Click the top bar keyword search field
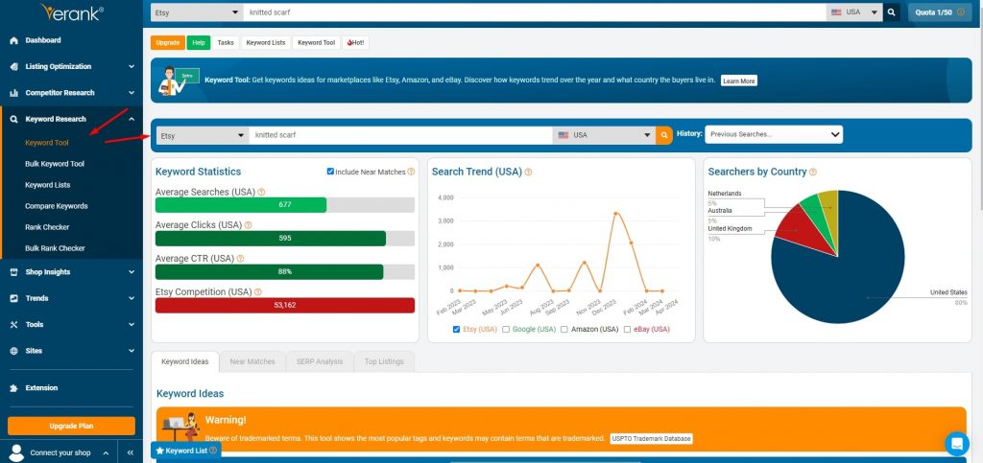983x463 pixels. click(534, 12)
